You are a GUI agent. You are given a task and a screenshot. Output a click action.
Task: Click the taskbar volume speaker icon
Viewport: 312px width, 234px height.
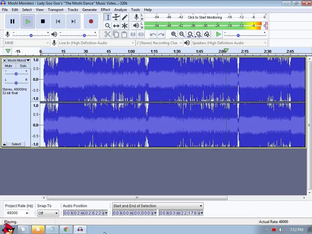(x=281, y=230)
